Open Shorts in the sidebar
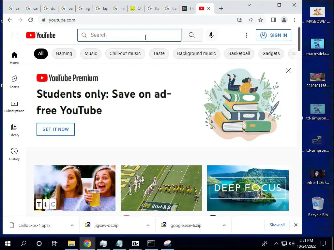This screenshot has width=334, height=250. pyautogui.click(x=14, y=82)
